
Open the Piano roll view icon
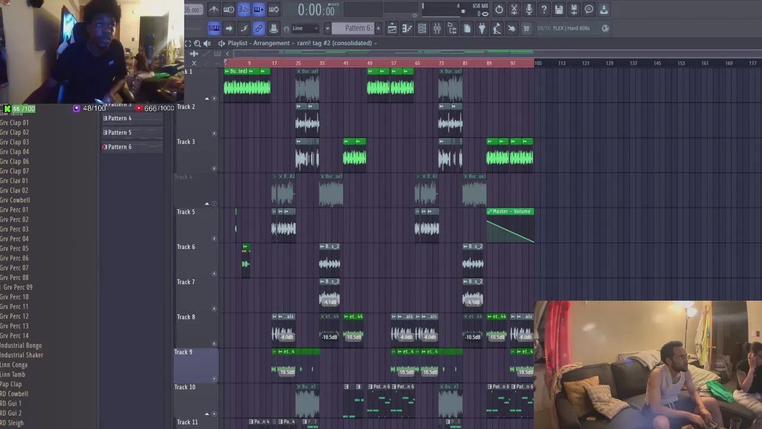[407, 28]
